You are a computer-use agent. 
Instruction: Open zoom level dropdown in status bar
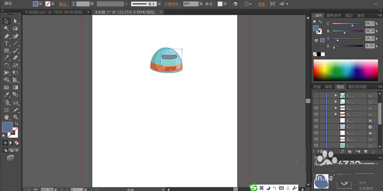coord(56,189)
